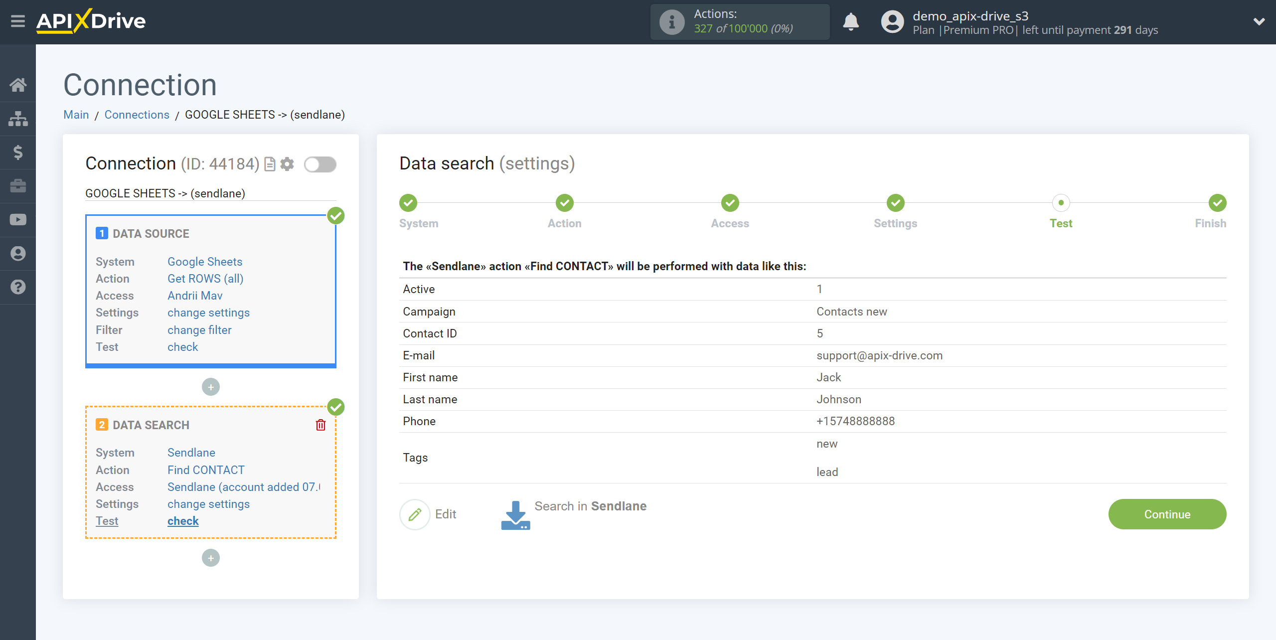The image size is (1276, 640).
Task: Edit the connection name field
Action: tap(210, 193)
